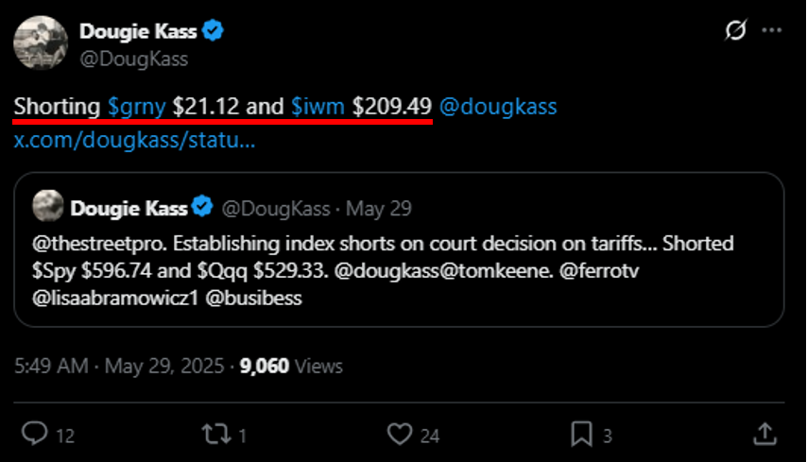Click the @DougKass handle under name
Screen dimensions: 807x462
(x=133, y=59)
